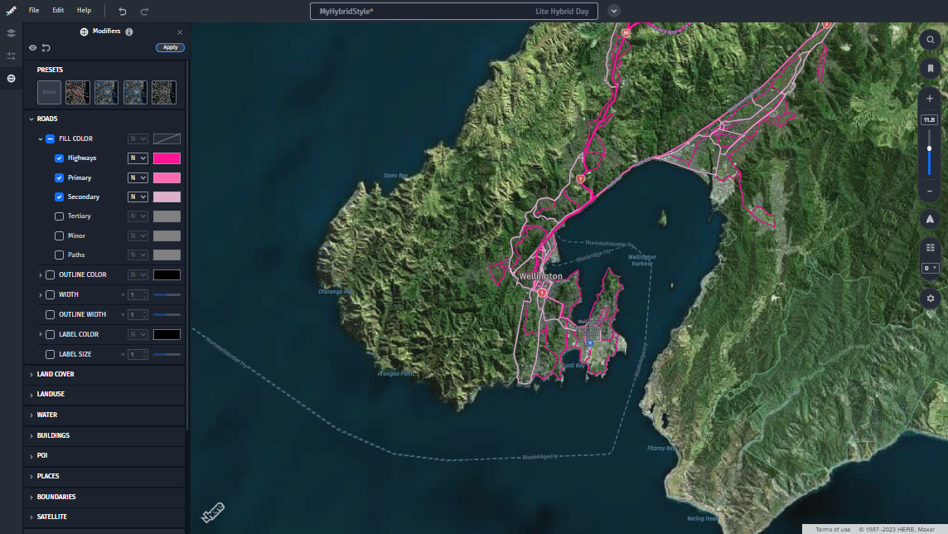
Task: Click the info icon next to Modifiers
Action: (128, 32)
